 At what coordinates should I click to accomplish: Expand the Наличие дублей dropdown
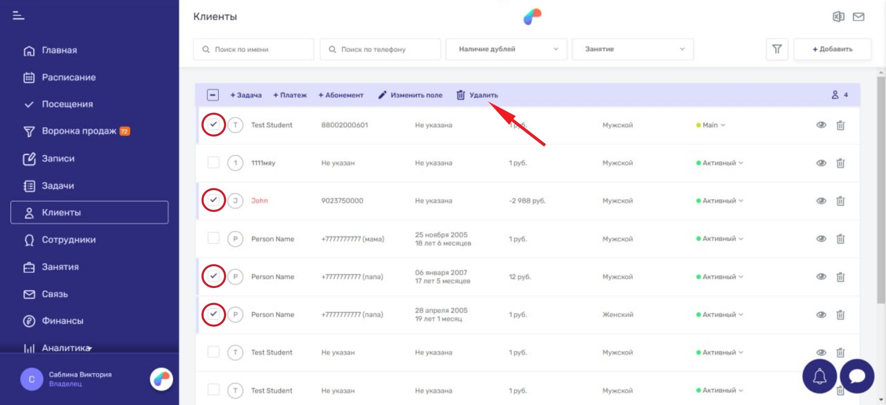(506, 49)
